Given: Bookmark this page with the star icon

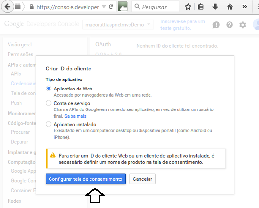Looking at the screenshot, I should 188,7.
